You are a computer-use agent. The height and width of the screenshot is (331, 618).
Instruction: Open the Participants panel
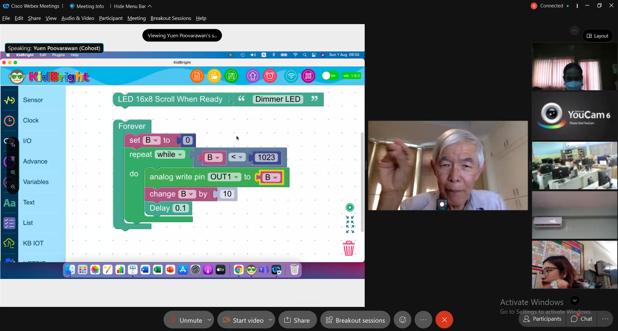coord(542,319)
